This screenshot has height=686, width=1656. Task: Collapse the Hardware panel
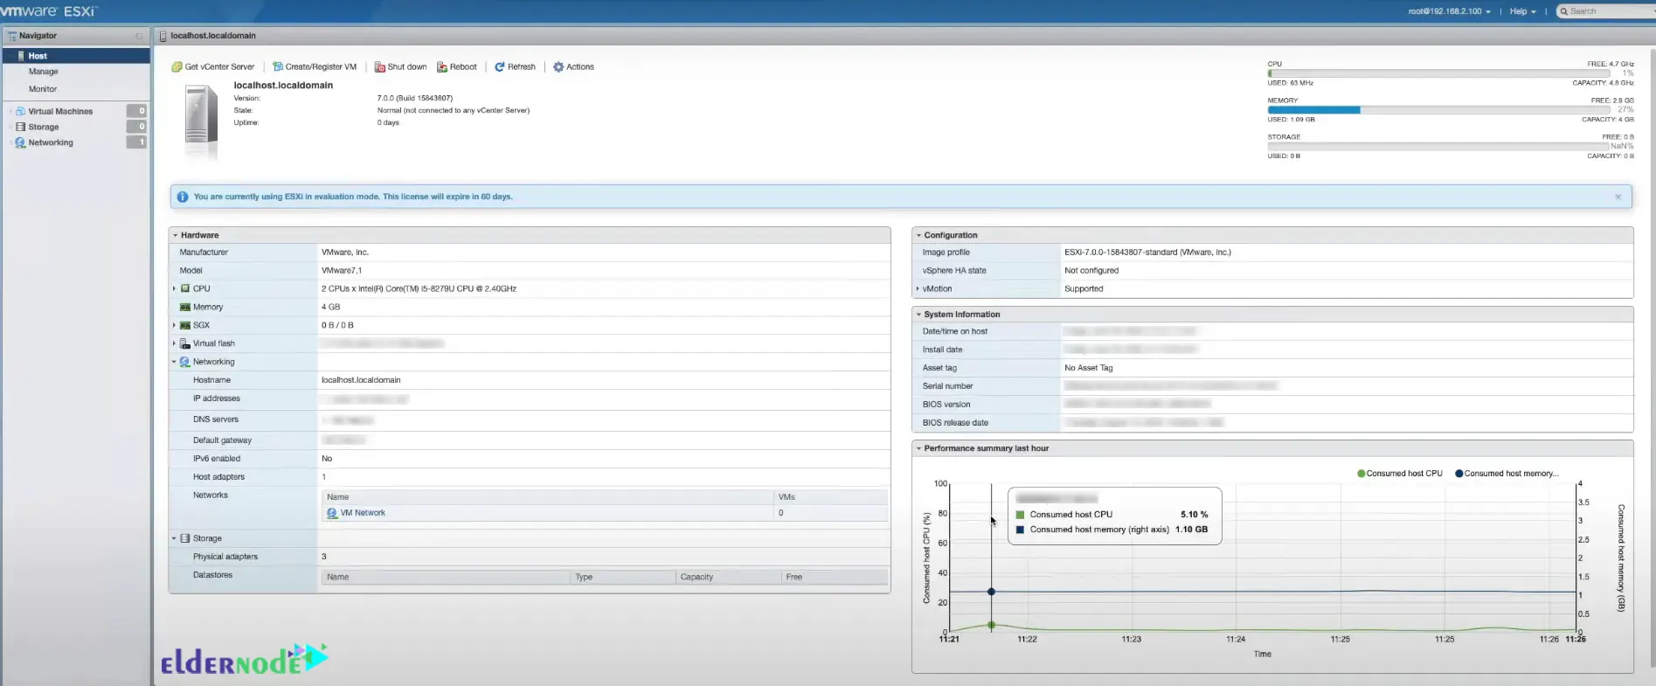(176, 235)
